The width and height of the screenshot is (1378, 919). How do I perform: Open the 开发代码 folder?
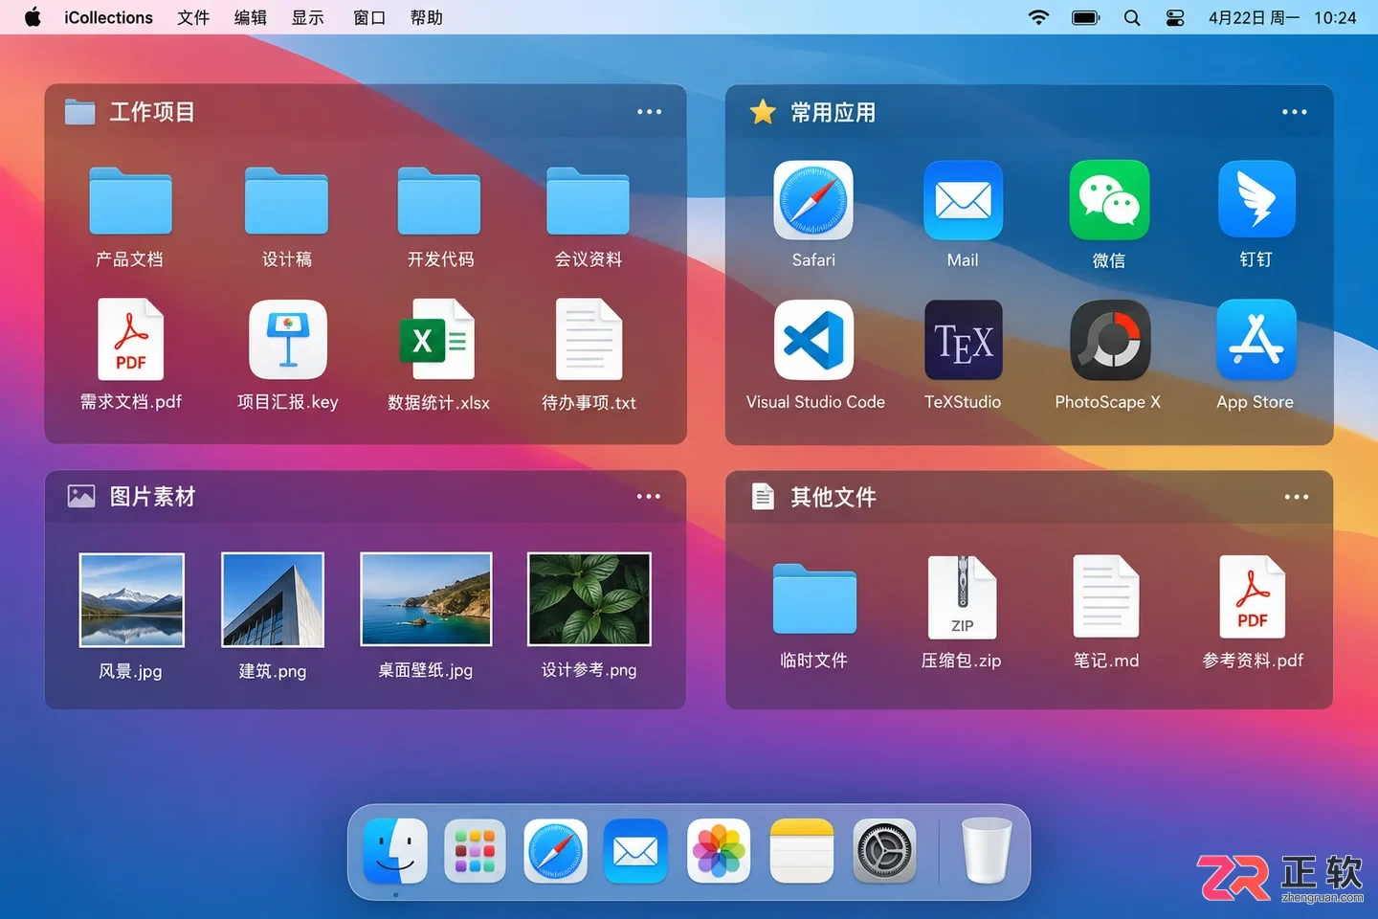point(439,201)
